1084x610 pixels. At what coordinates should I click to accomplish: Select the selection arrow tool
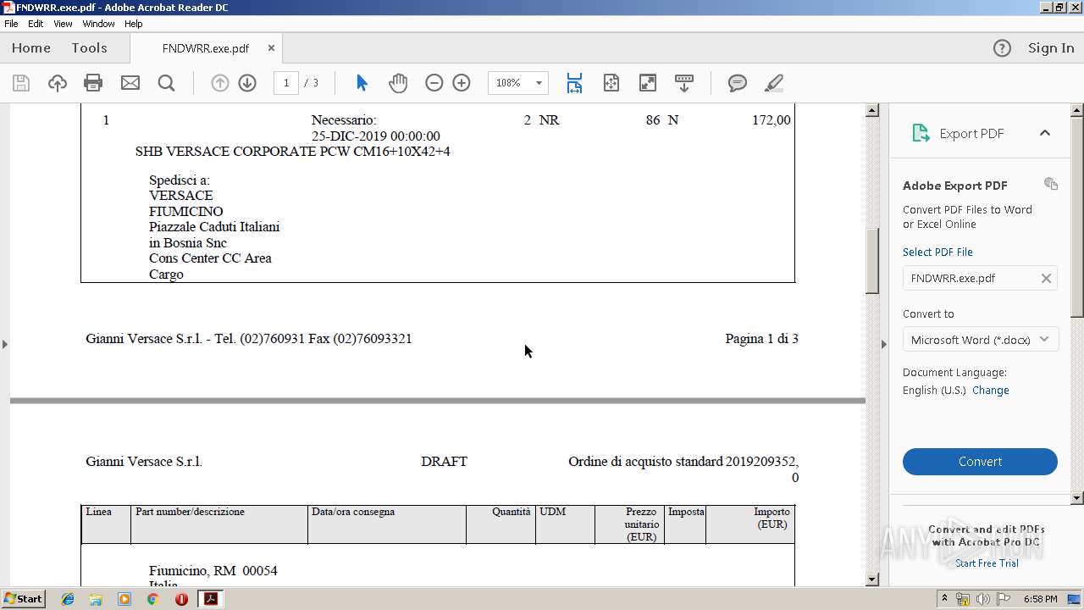point(362,83)
